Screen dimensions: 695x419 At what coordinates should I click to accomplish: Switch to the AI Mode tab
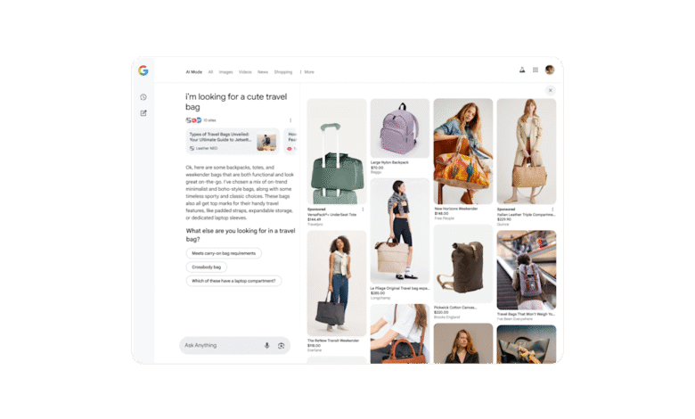point(193,72)
